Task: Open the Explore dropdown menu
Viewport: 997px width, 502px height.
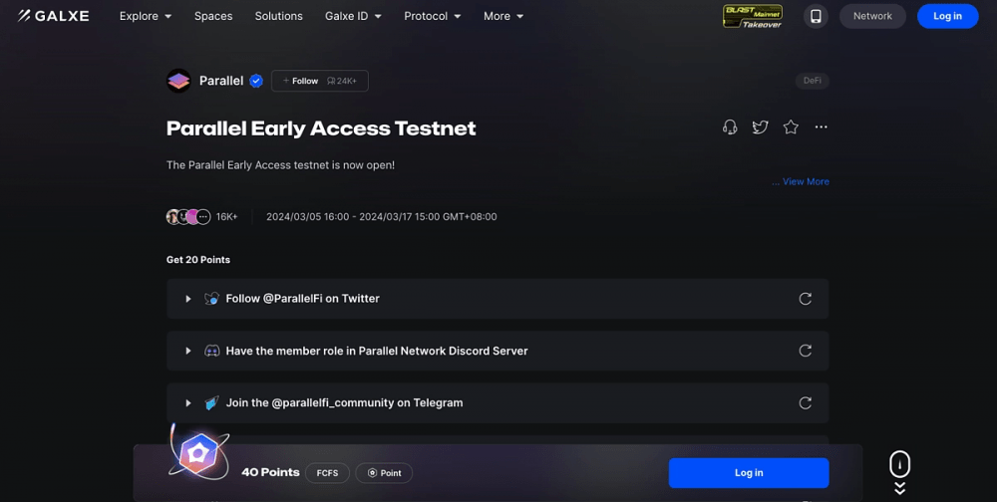Action: tap(146, 17)
